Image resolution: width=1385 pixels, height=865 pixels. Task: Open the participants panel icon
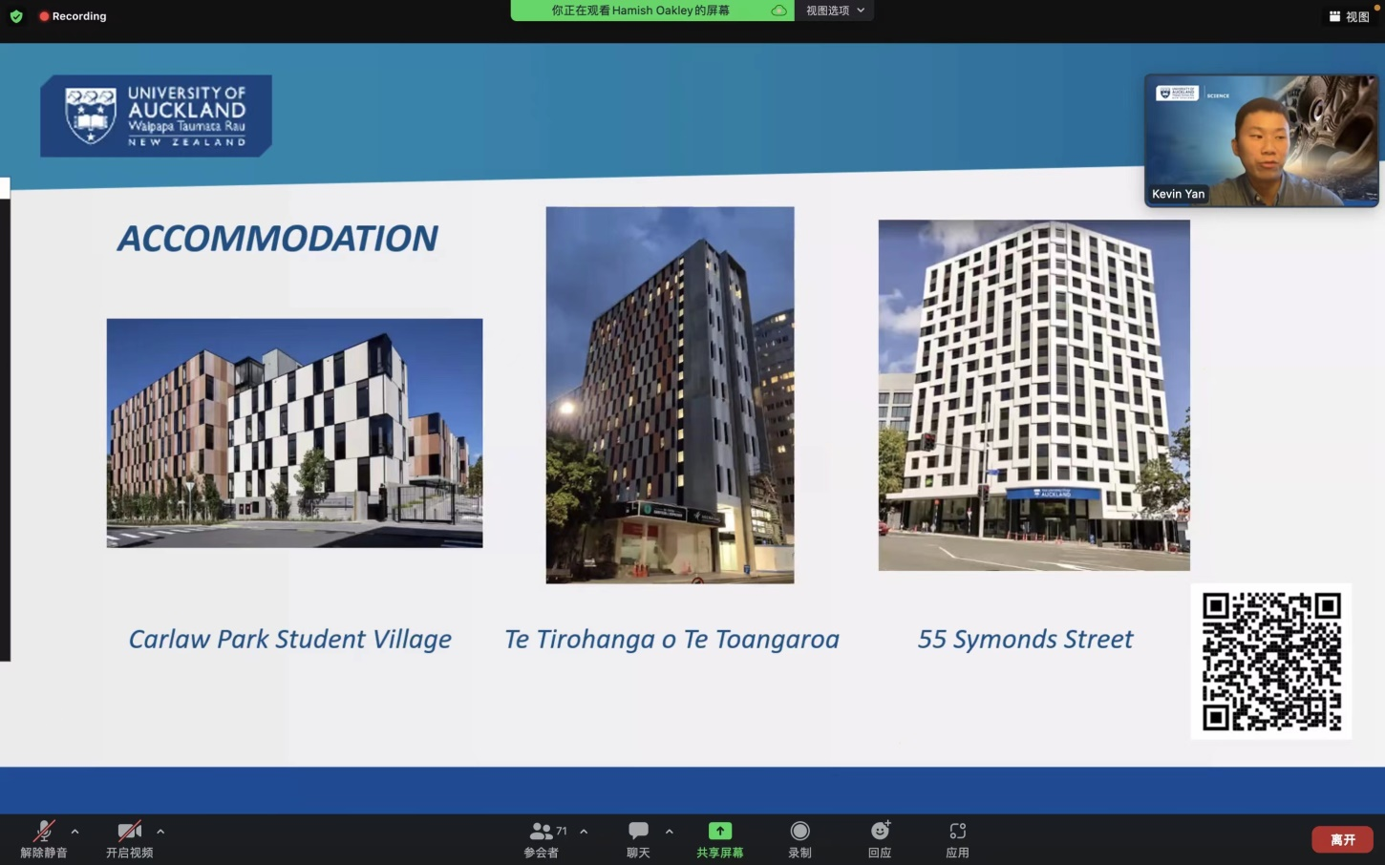542,832
